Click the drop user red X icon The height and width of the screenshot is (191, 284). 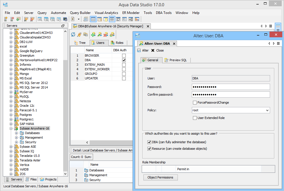pos(106,34)
